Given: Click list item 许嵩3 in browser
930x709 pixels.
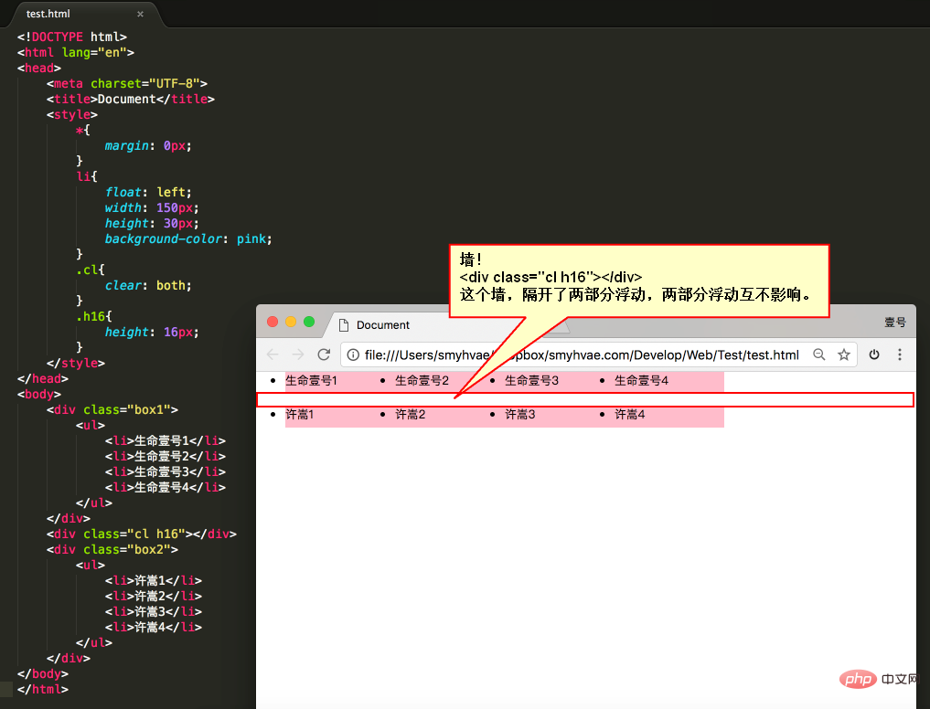Looking at the screenshot, I should pos(520,415).
